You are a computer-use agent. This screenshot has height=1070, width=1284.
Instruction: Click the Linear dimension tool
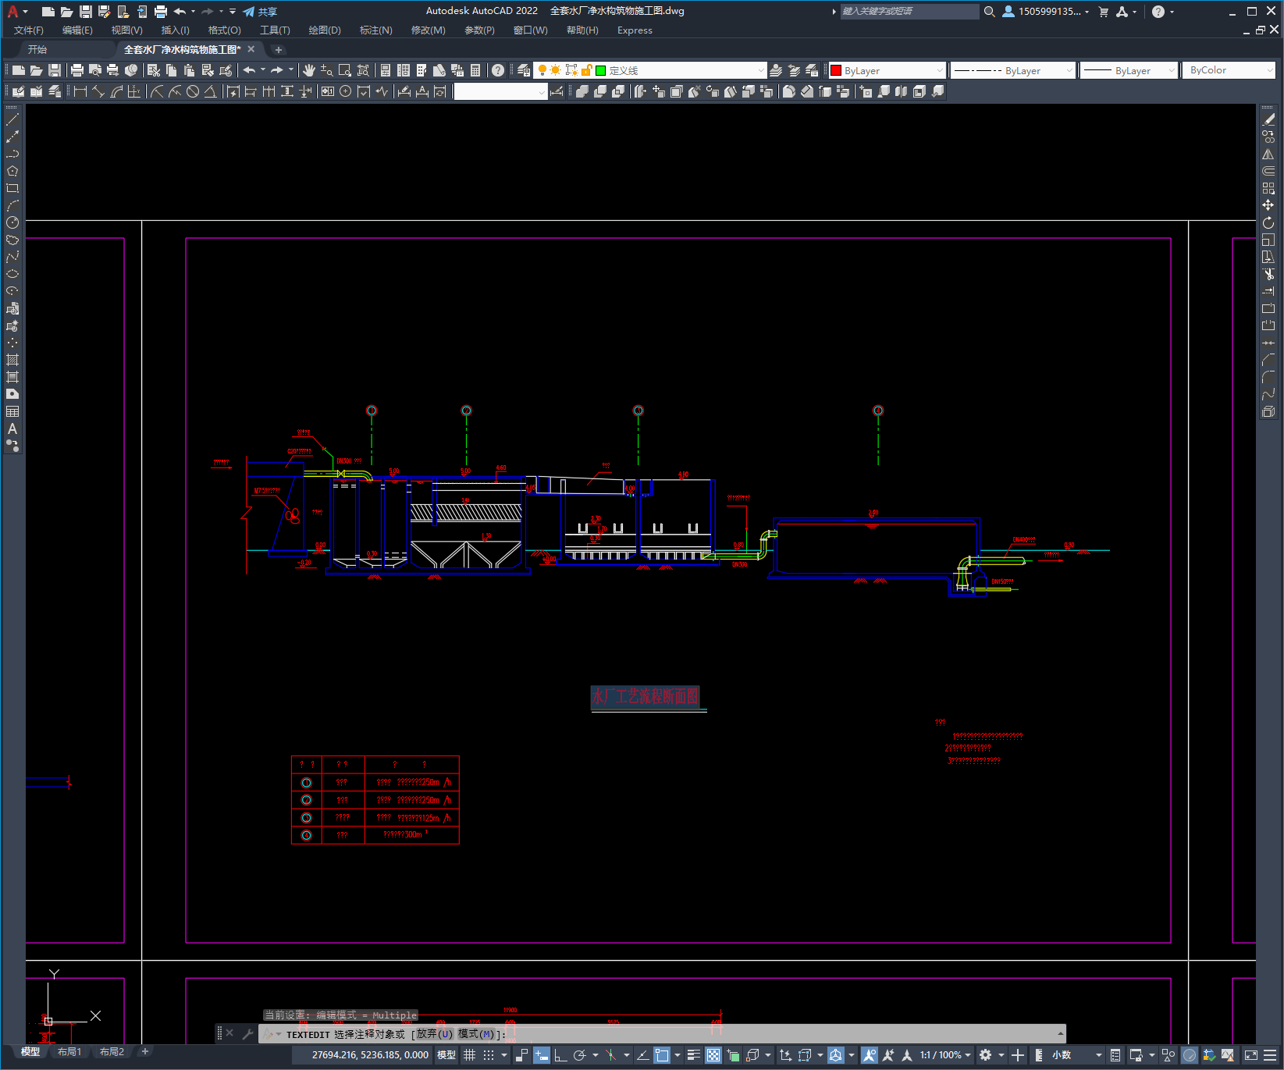tap(80, 91)
